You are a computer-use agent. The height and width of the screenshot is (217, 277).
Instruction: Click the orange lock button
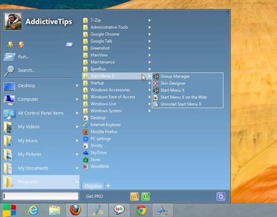pyautogui.click(x=135, y=197)
